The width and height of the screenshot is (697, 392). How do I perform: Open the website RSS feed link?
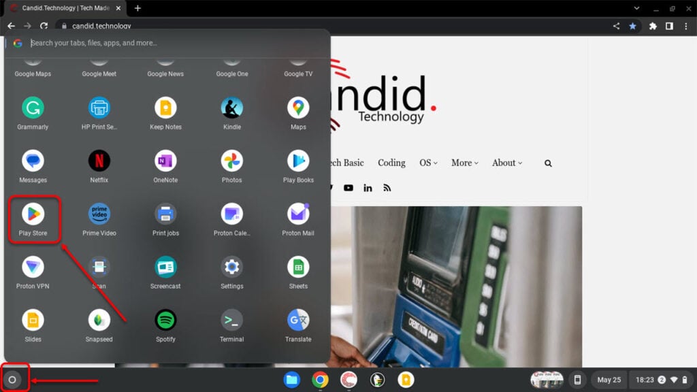click(387, 188)
